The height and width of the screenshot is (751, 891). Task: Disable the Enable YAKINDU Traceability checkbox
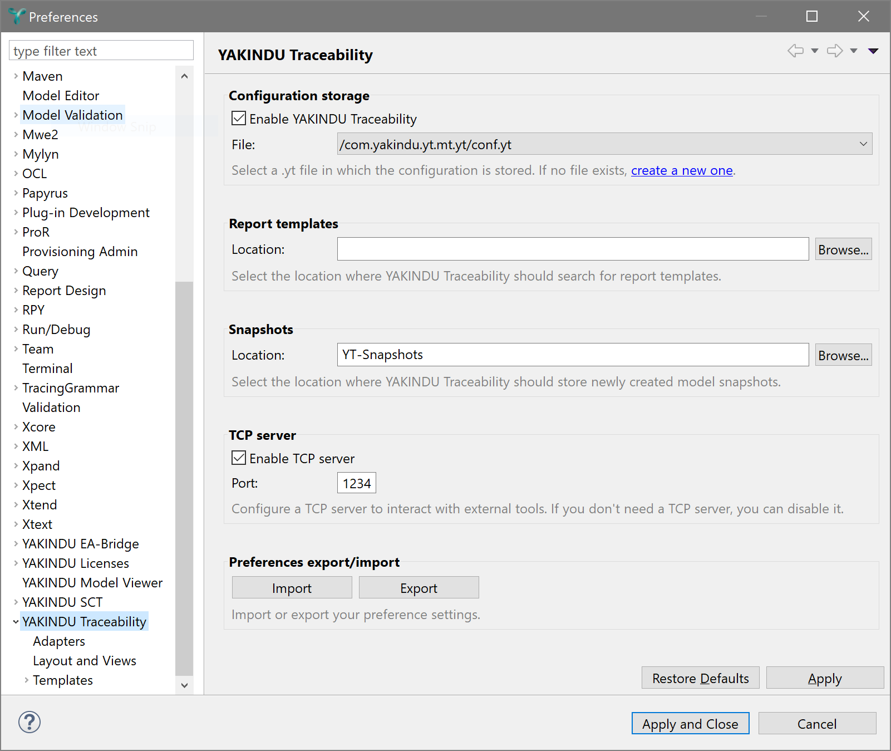pos(239,119)
